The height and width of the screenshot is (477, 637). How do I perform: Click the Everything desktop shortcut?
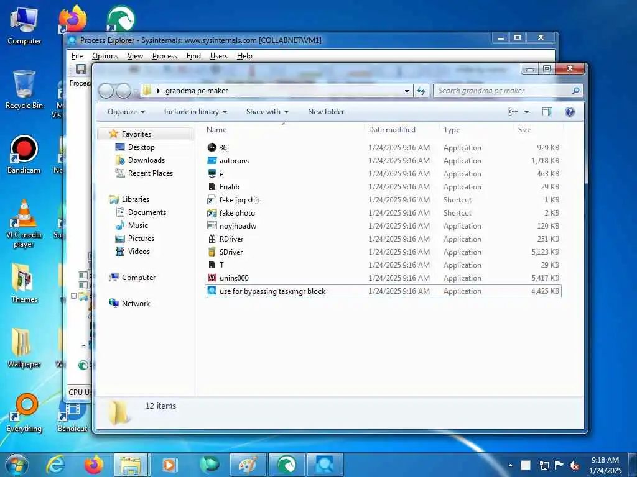[x=24, y=412]
